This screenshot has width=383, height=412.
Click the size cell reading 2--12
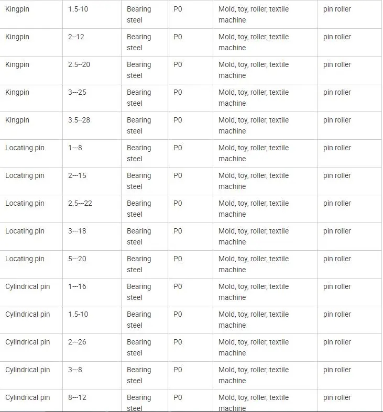pyautogui.click(x=77, y=37)
